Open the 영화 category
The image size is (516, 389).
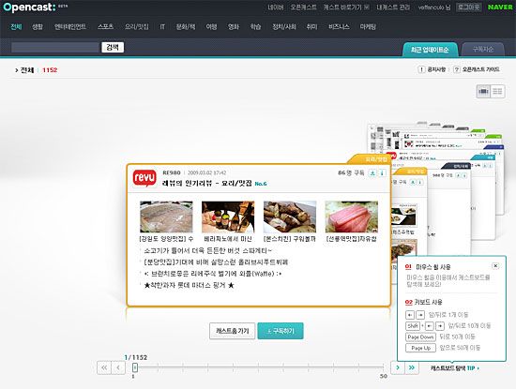(234, 27)
